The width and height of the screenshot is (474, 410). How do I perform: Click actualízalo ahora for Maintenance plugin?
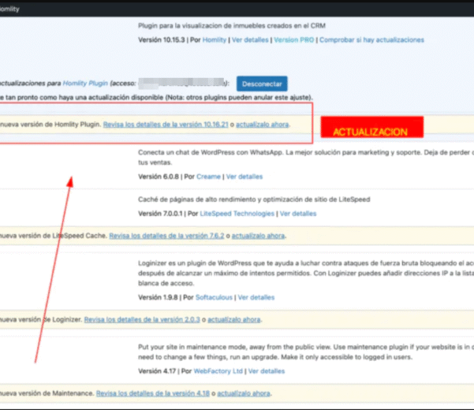point(244,393)
